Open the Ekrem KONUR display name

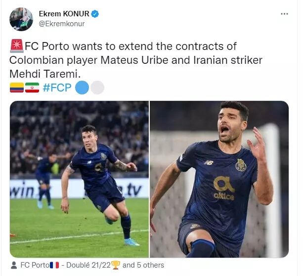64,14
